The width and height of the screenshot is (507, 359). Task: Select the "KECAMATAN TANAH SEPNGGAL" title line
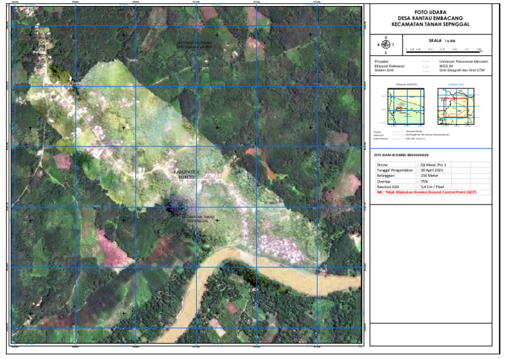430,24
